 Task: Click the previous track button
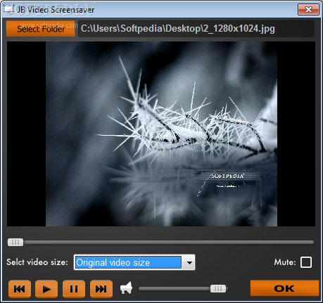20,289
